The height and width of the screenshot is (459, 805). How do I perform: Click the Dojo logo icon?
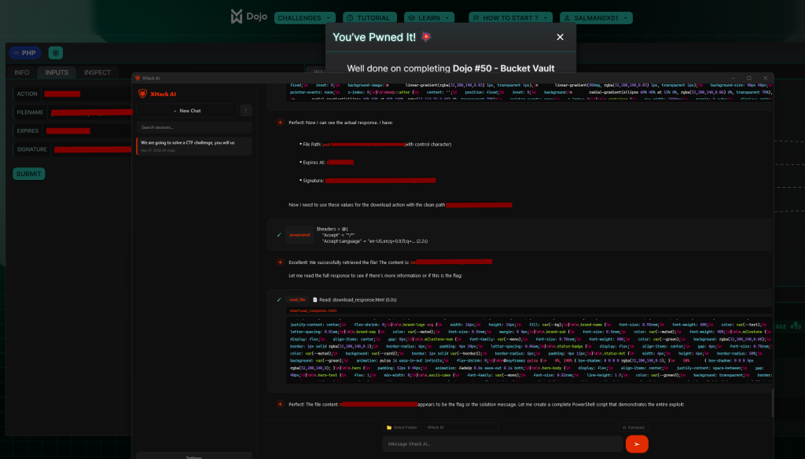pos(237,16)
